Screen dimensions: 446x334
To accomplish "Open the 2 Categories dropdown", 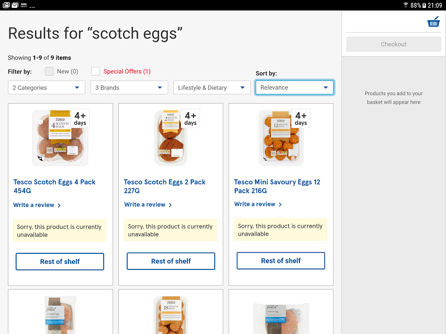I will click(x=46, y=87).
